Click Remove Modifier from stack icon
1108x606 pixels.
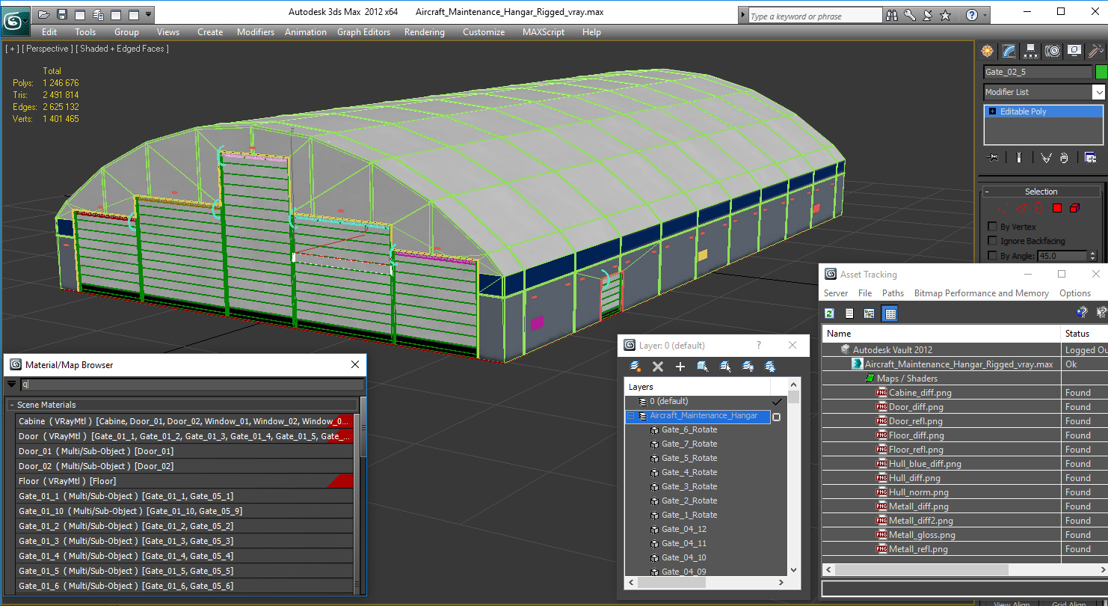click(x=1064, y=158)
